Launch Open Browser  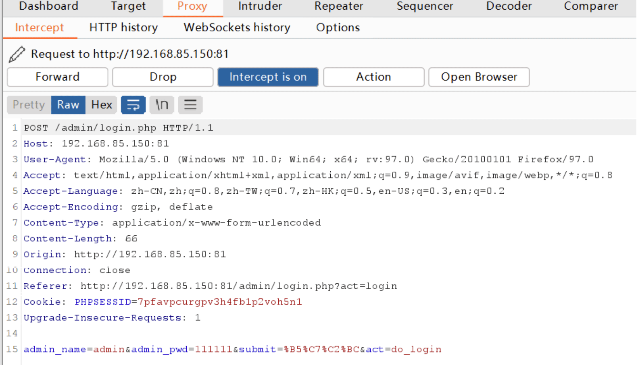[479, 77]
